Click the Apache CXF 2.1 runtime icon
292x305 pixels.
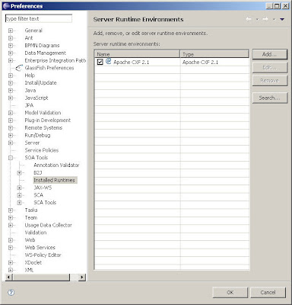click(x=109, y=61)
